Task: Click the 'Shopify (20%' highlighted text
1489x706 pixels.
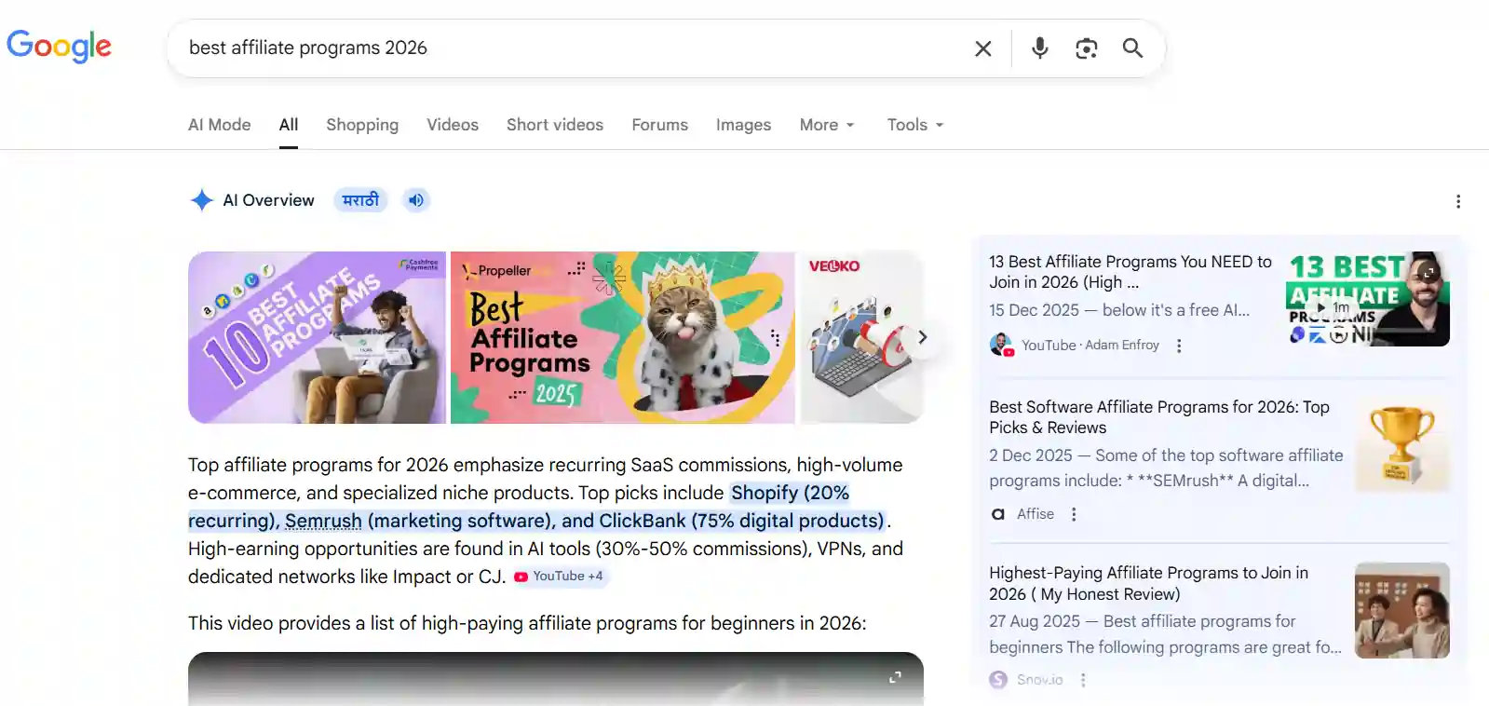Action: click(790, 493)
